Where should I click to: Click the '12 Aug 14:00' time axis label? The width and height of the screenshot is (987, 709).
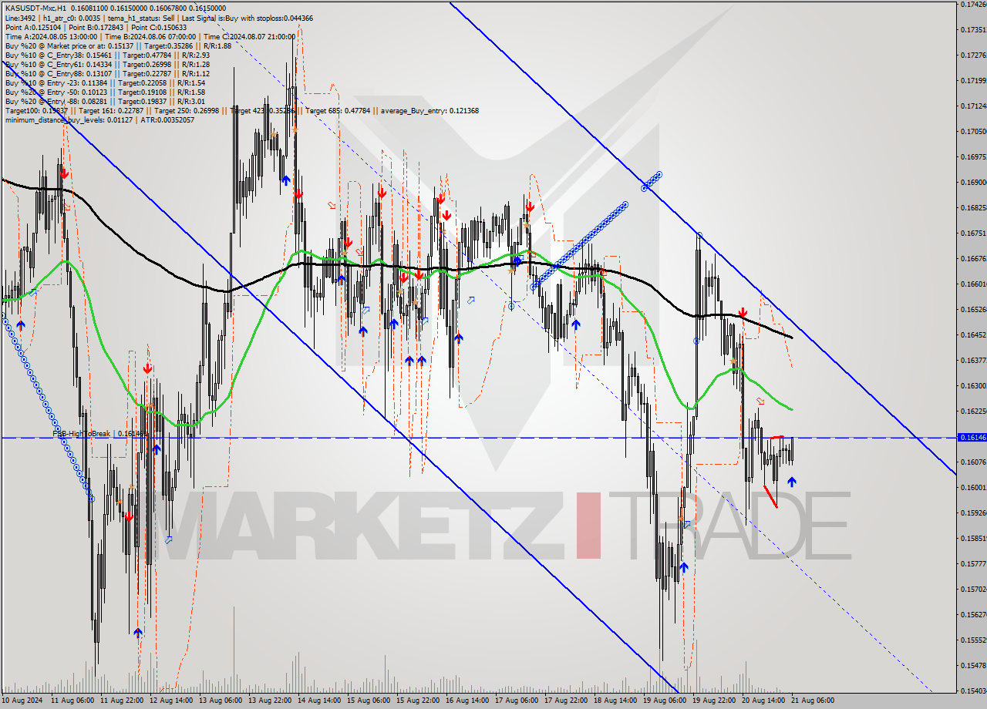click(x=171, y=701)
